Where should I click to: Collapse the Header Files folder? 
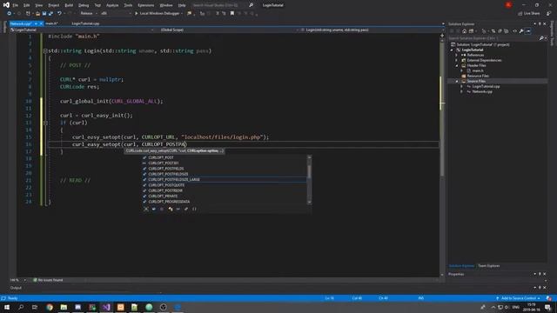pyautogui.click(x=457, y=66)
